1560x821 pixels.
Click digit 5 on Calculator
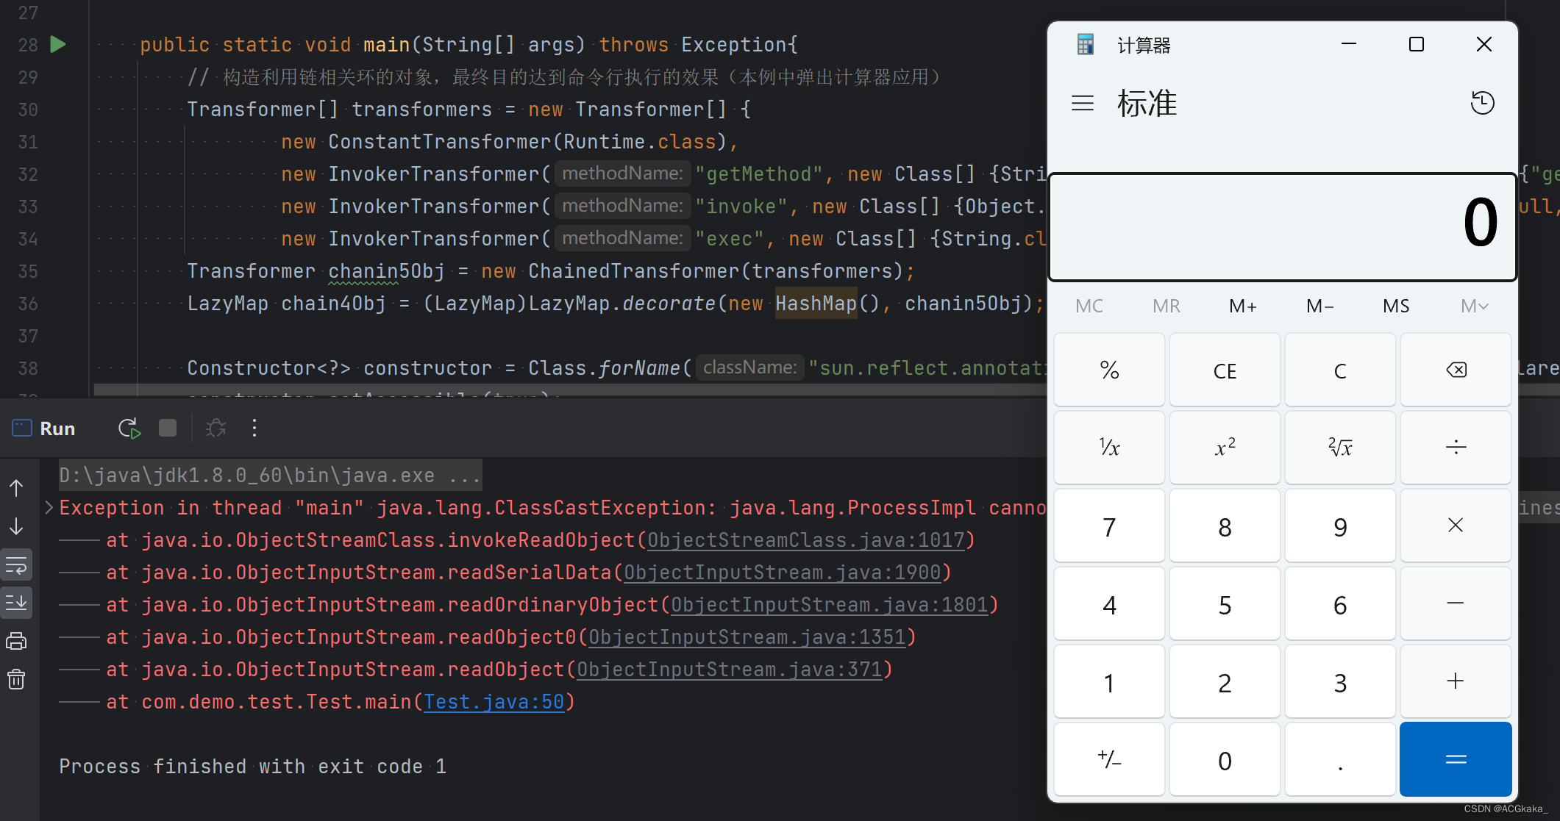click(x=1225, y=603)
